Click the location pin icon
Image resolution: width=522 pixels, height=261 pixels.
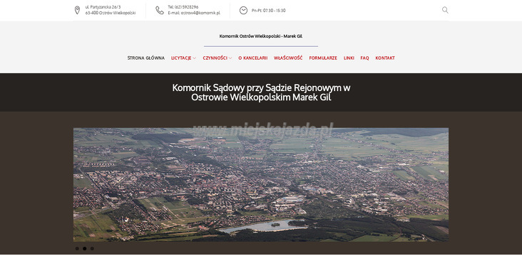coord(77,10)
